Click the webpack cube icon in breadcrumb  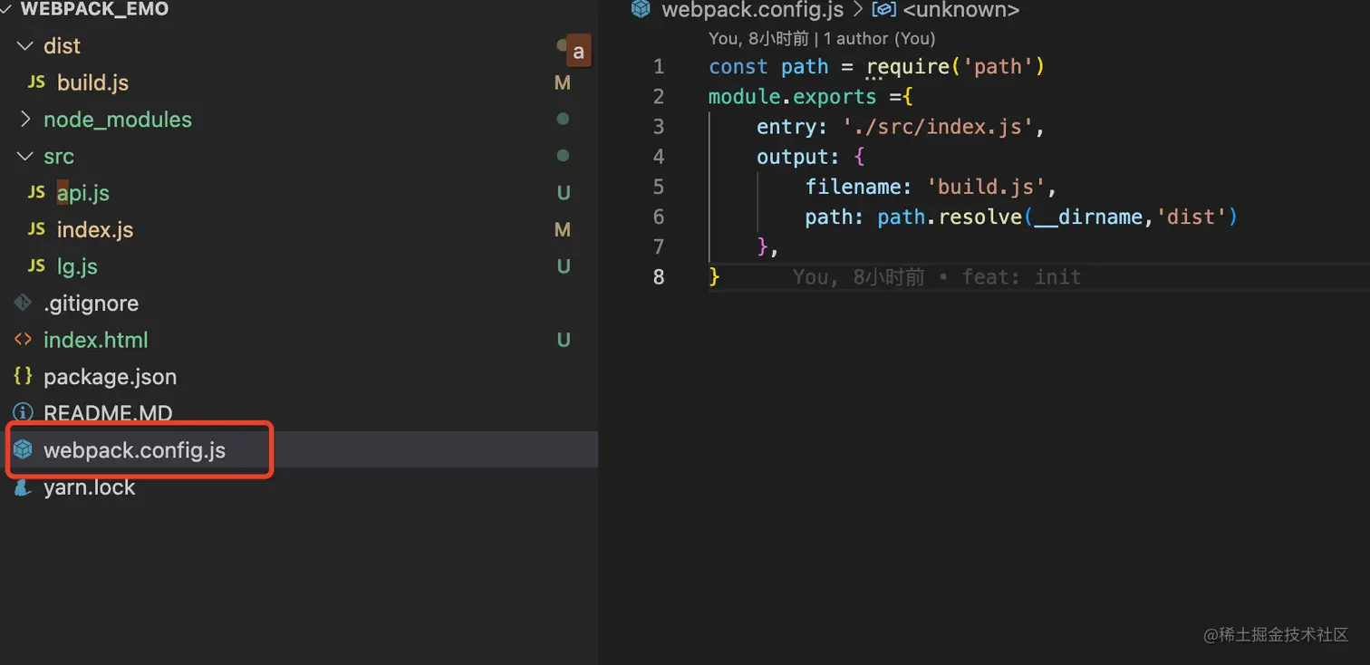pos(641,10)
